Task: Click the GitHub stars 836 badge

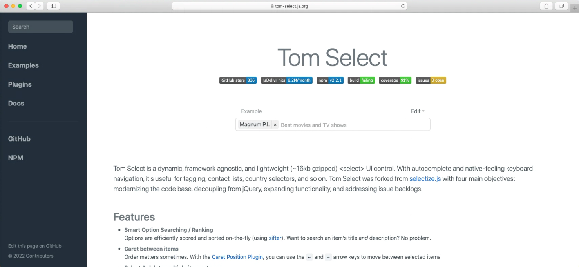Action: pos(238,80)
